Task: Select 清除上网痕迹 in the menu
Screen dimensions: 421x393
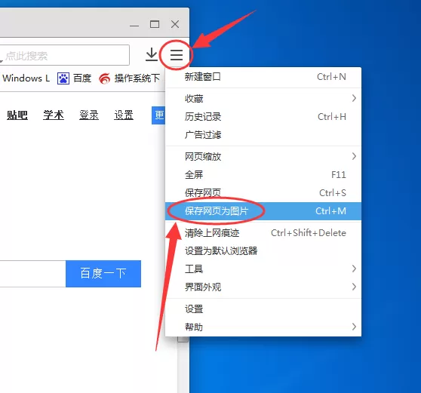Action: (x=263, y=233)
